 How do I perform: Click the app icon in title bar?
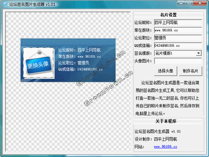click(5, 4)
